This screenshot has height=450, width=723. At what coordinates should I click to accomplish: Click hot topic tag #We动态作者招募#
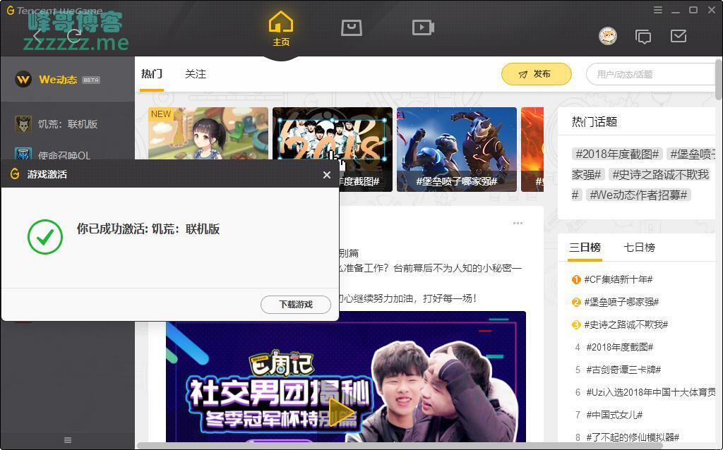point(638,195)
